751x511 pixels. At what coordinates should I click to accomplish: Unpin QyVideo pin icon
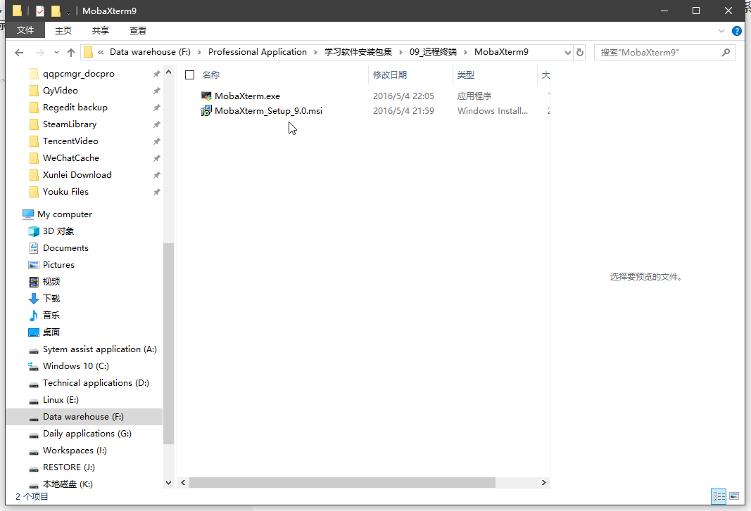pos(157,91)
